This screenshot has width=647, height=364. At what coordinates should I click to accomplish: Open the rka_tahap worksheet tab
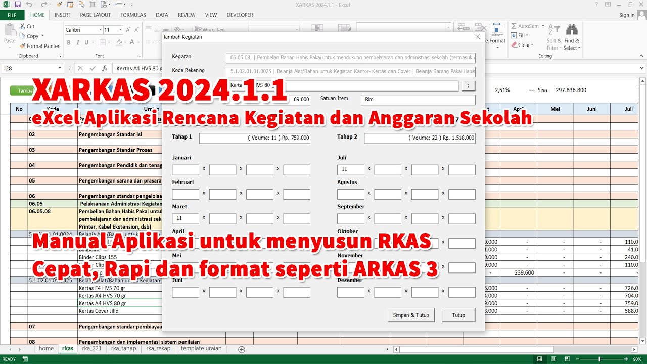pos(124,349)
